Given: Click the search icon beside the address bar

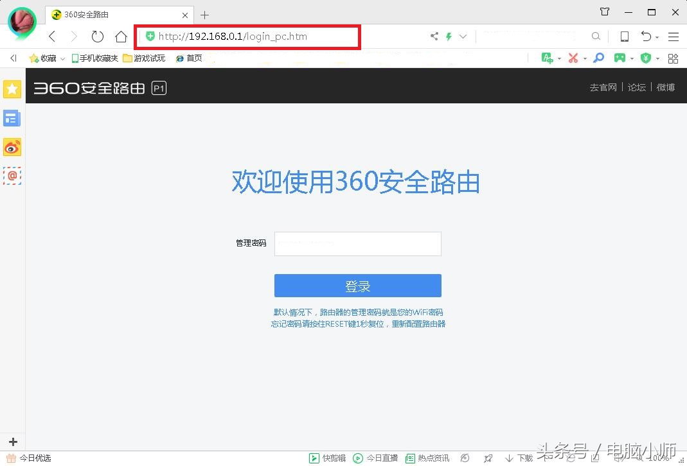Looking at the screenshot, I should 596,36.
